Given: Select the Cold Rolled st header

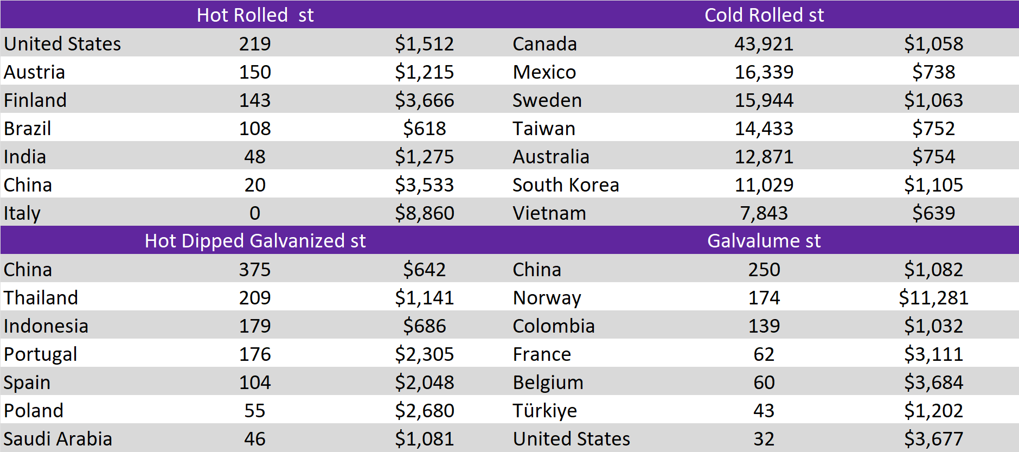Looking at the screenshot, I should pos(764,15).
